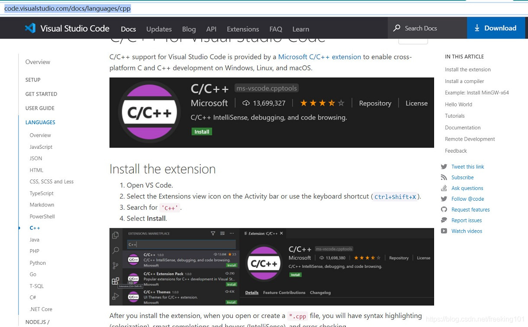Screen dimensions: 528x327
Task: Switch to the Updates section in the navbar
Action: [159, 29]
